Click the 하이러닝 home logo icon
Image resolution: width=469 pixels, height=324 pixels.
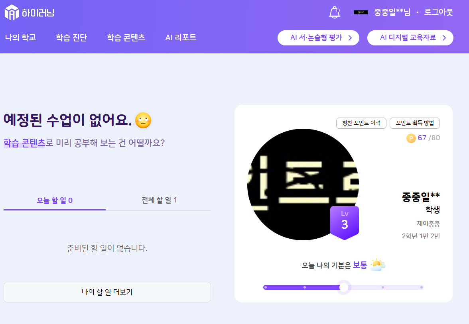click(12, 12)
